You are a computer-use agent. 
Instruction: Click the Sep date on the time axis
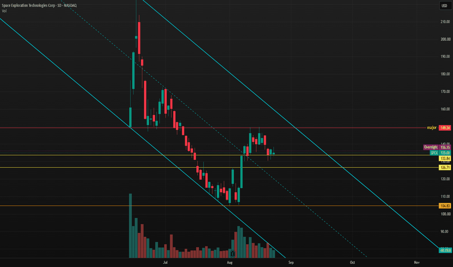click(291, 262)
